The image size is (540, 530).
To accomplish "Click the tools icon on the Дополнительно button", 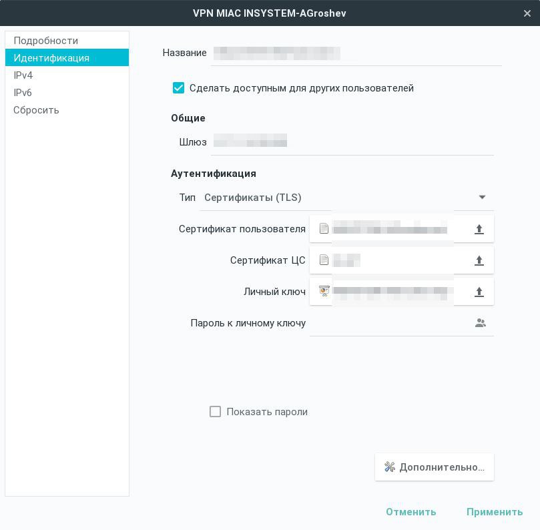I will click(390, 467).
